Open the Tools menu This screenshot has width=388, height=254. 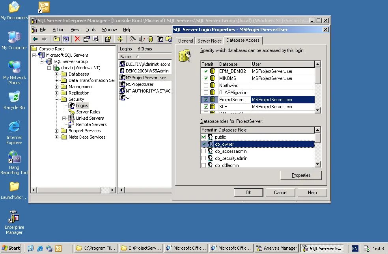pyautogui.click(x=91, y=30)
